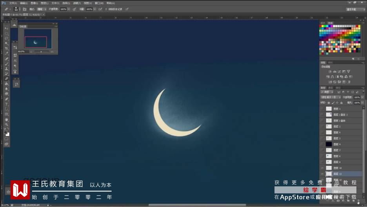Open the 窗口(W) menu

coord(99,3)
